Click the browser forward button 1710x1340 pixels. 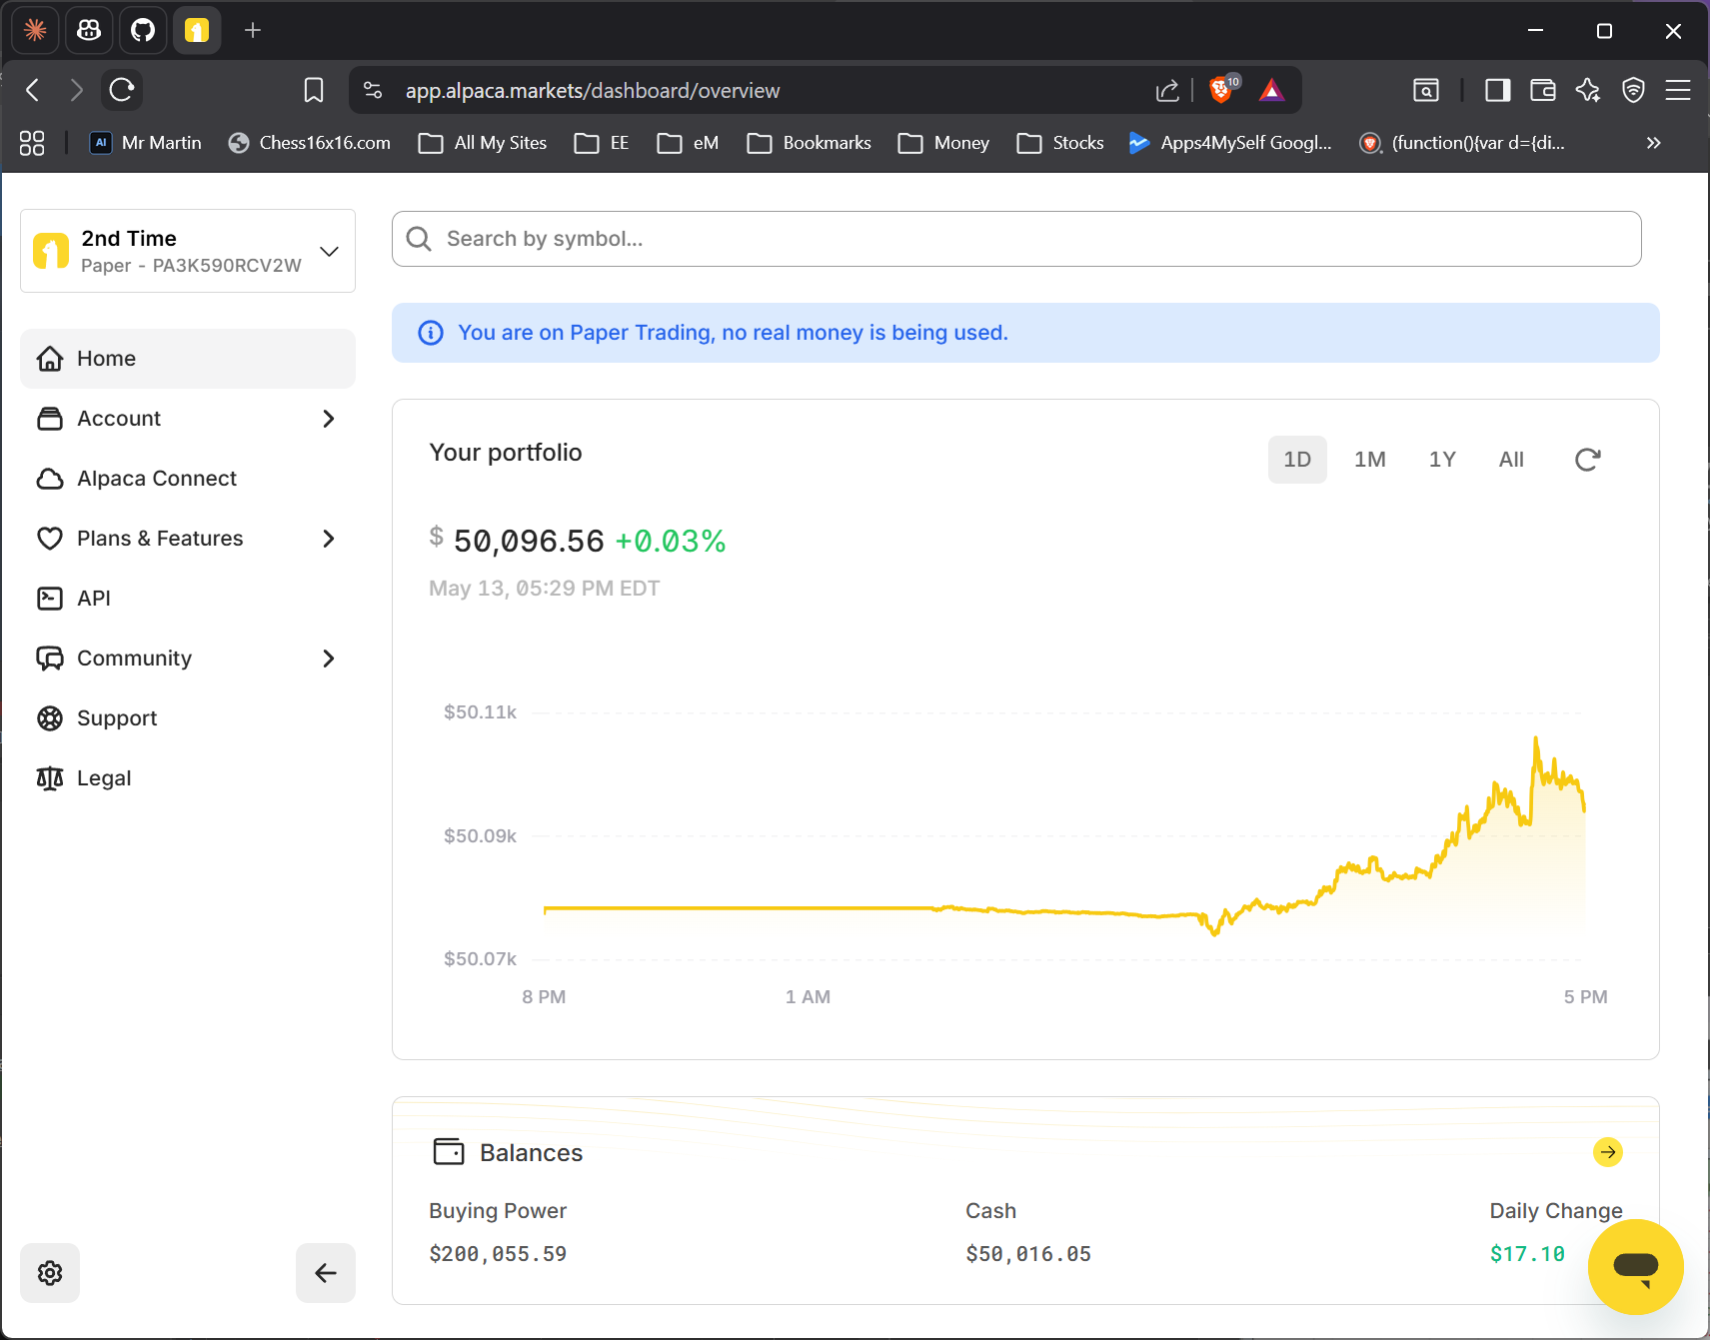tap(77, 91)
